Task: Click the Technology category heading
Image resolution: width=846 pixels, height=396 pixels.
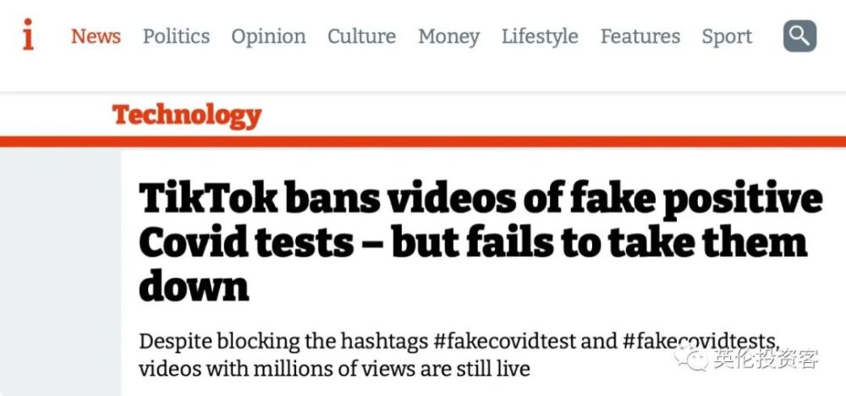Action: pos(187,115)
